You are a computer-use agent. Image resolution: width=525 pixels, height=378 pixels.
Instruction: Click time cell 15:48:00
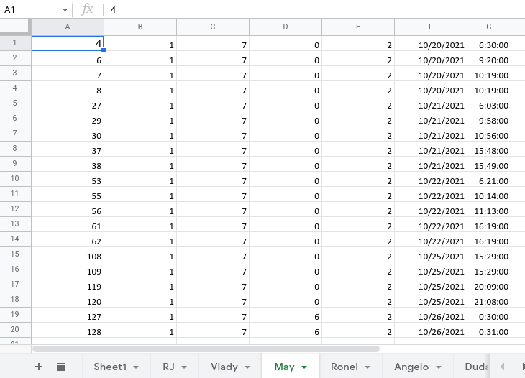coord(489,149)
